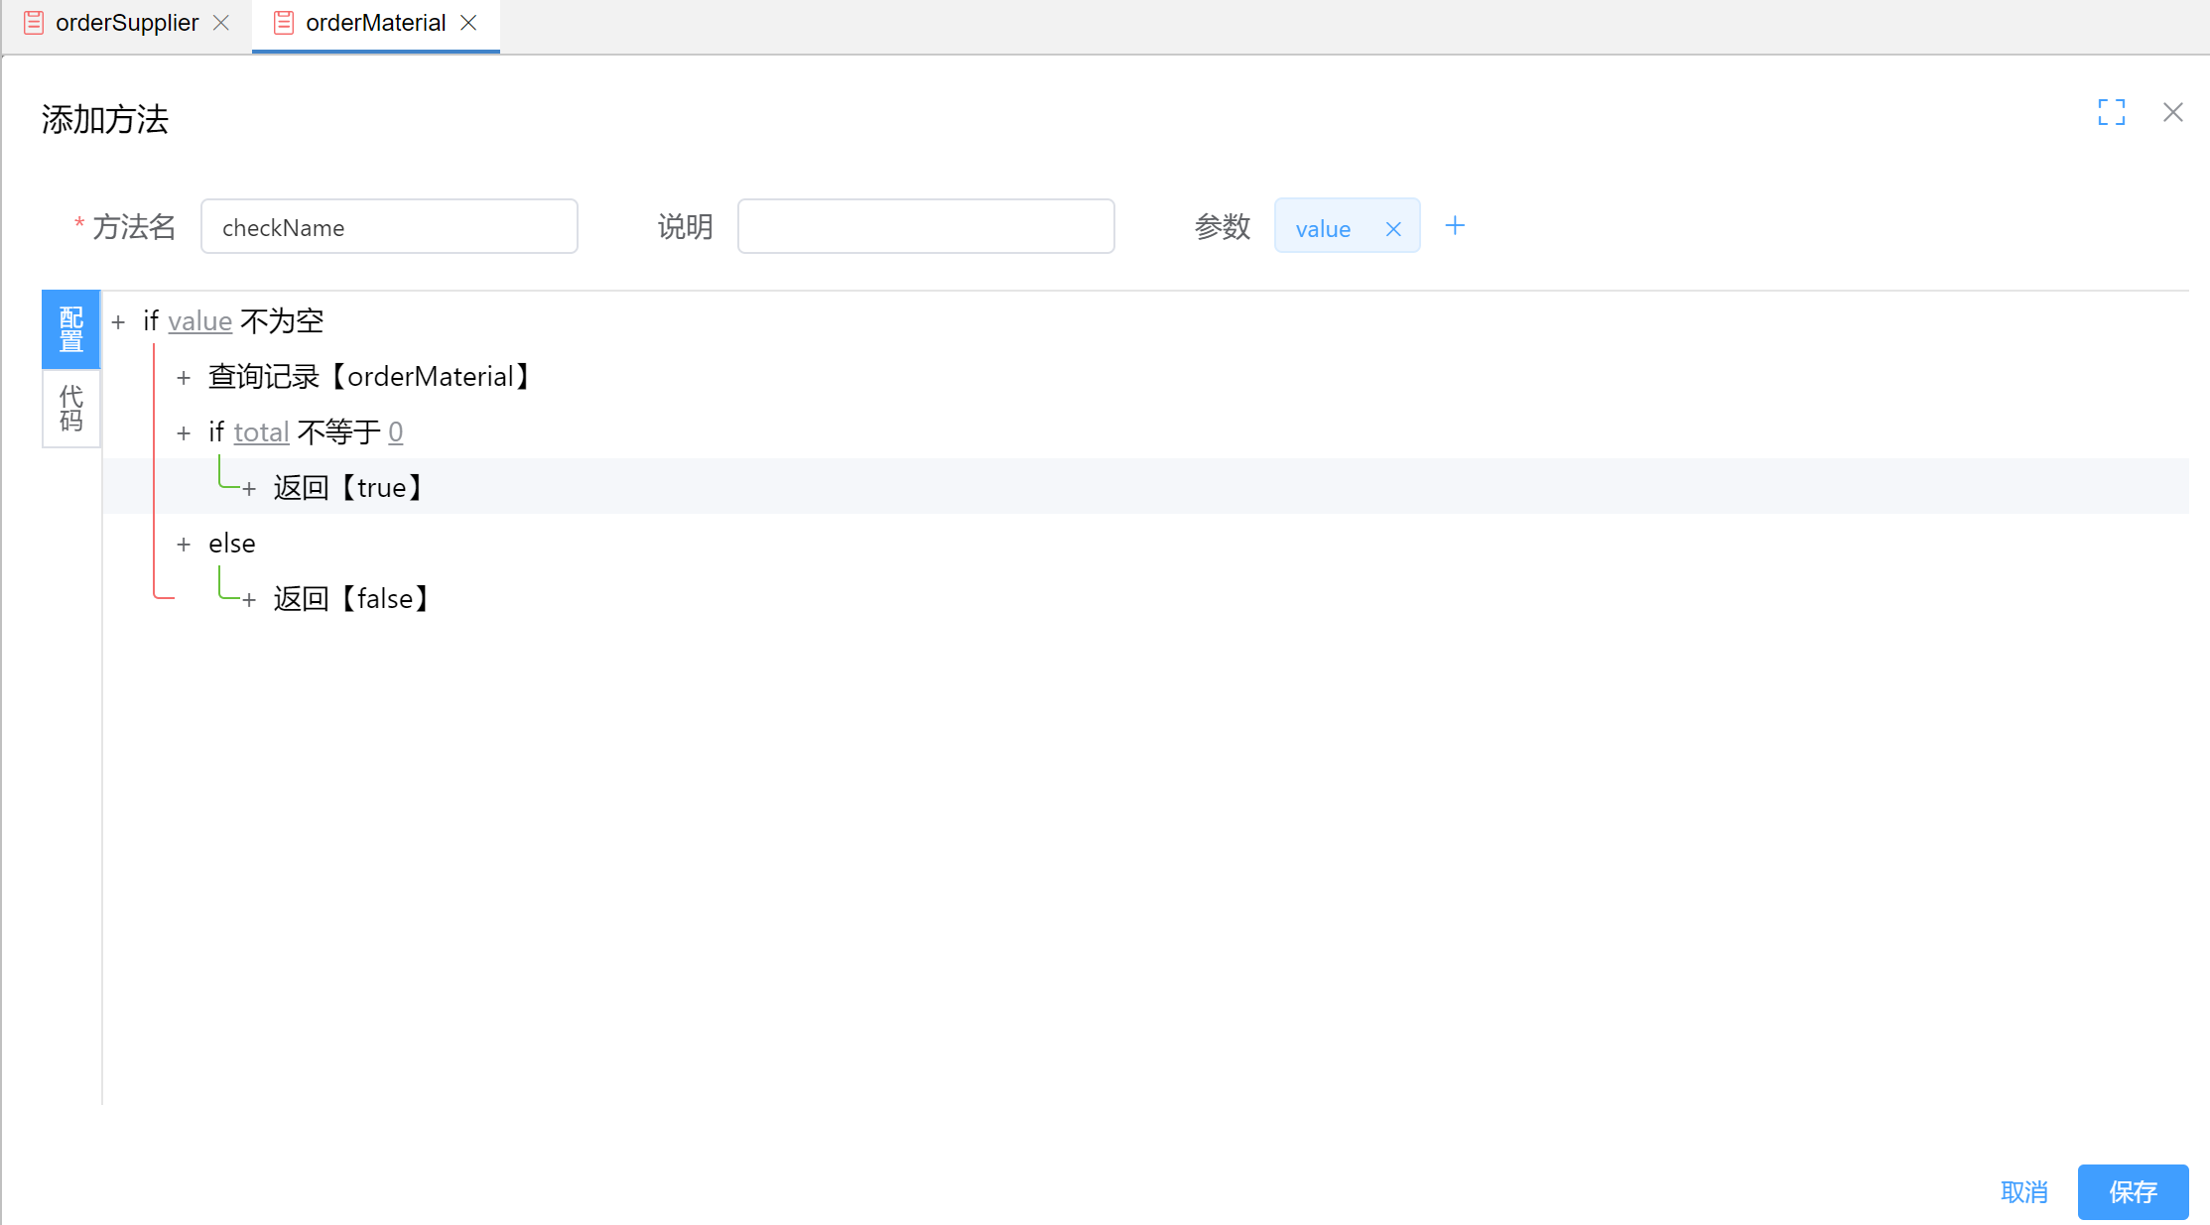Click plus beside the else row
The image size is (2210, 1225).
click(184, 545)
